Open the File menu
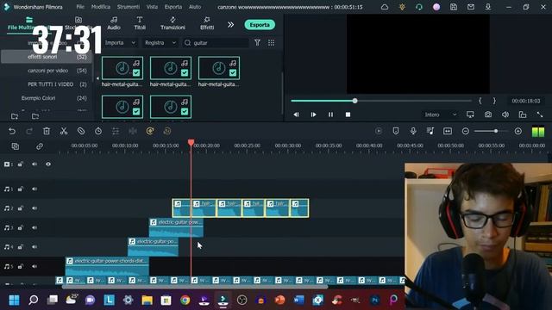This screenshot has height=310, width=552. coord(80,7)
